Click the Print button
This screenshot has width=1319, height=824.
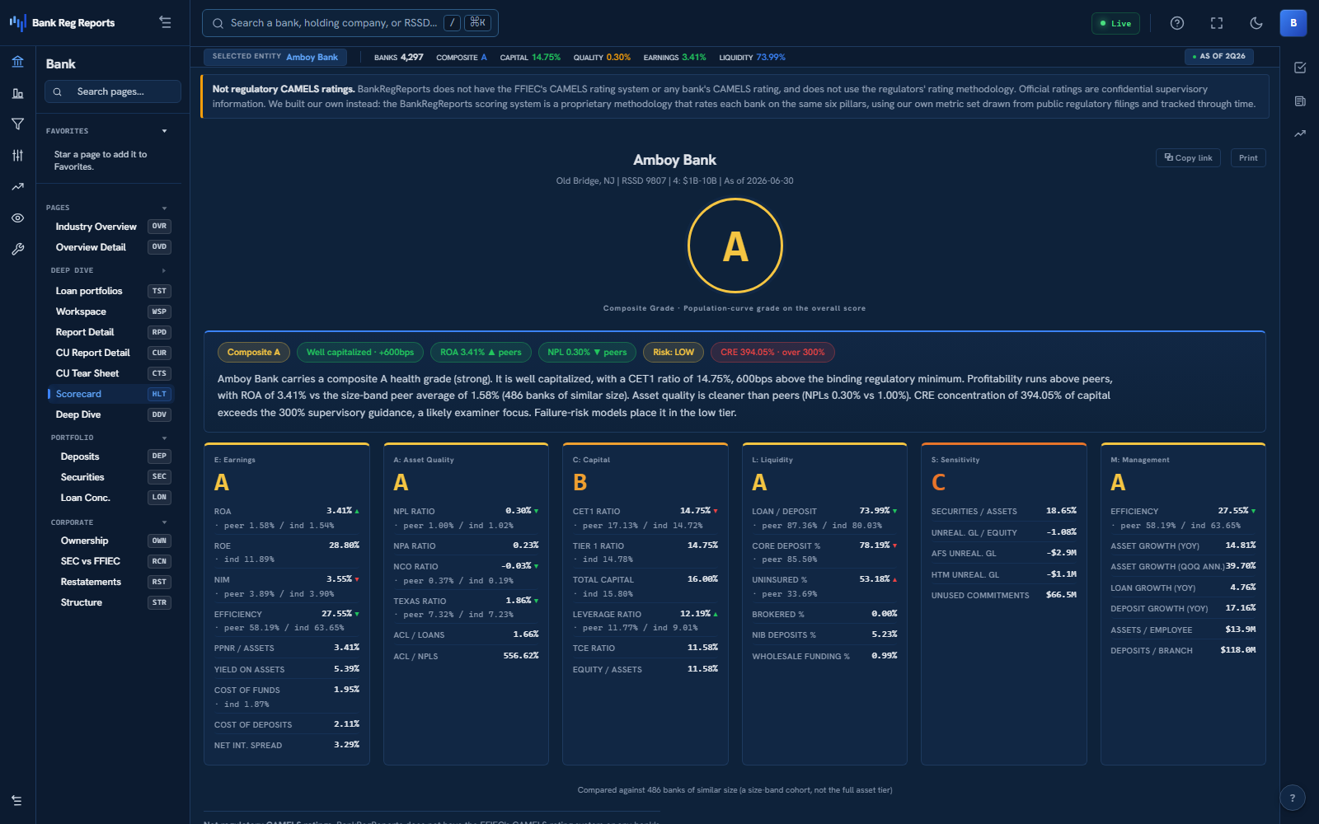click(1248, 157)
